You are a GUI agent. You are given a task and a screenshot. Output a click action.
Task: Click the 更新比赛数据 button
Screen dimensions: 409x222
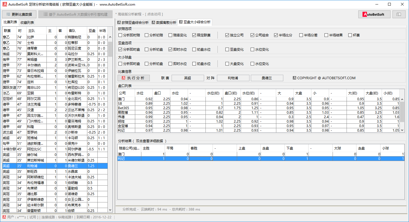19,14
